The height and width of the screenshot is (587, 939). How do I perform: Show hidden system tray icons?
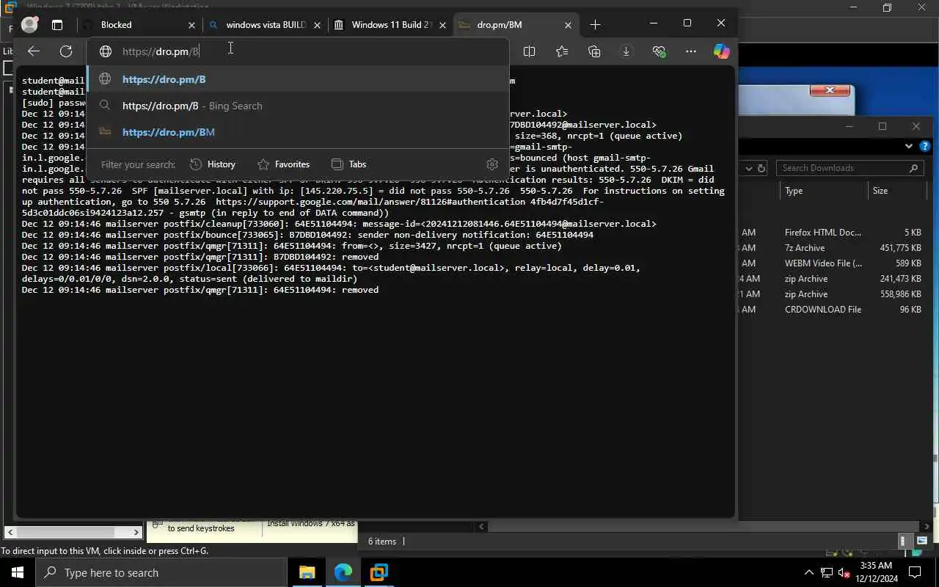[x=808, y=572]
